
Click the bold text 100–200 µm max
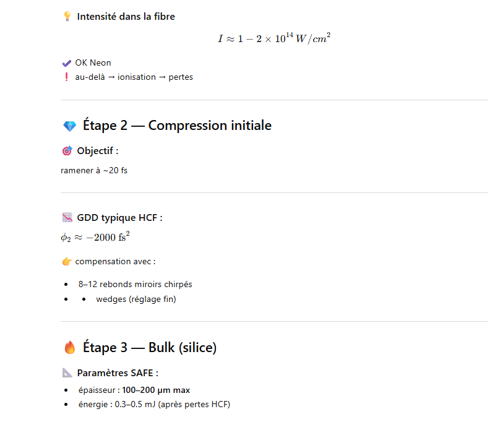[x=156, y=390]
